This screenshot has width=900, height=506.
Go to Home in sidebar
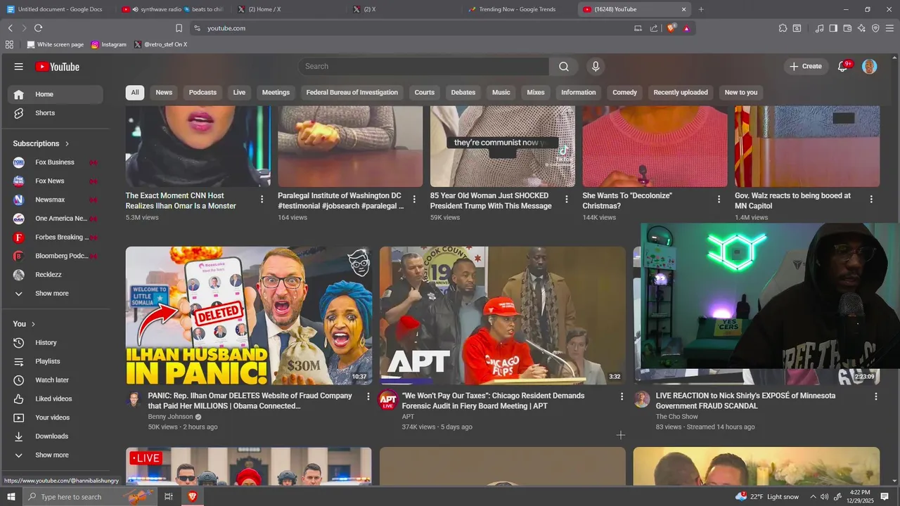coord(55,94)
